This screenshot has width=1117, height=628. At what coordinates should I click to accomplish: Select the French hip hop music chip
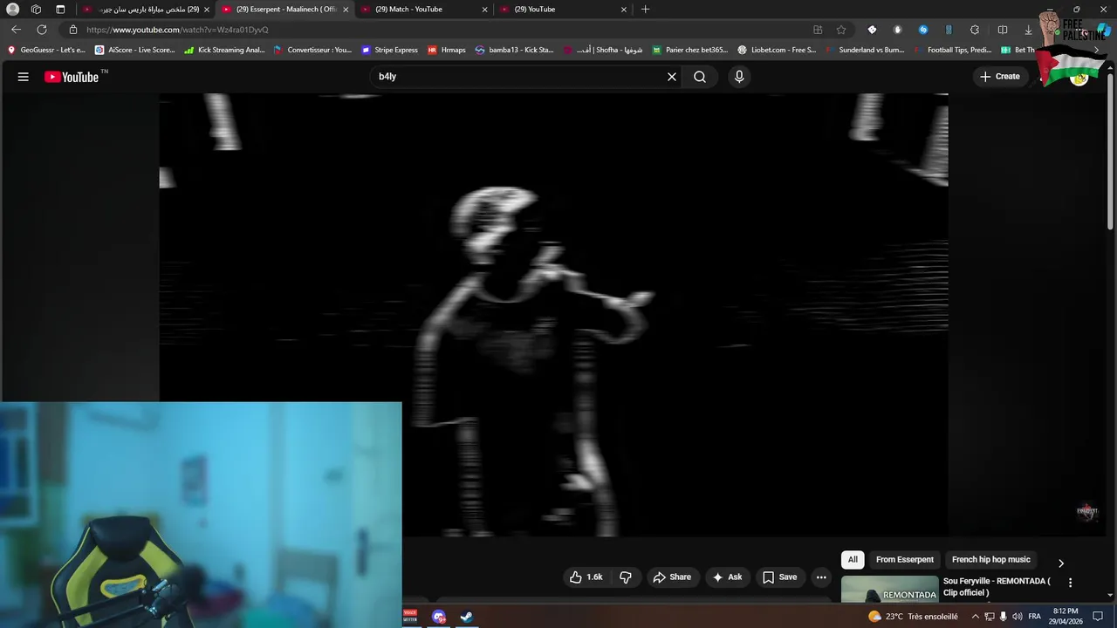pyautogui.click(x=991, y=560)
